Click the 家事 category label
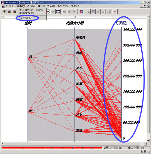Image resolution: width=151 pixels, height=154 pixels. click(x=79, y=84)
